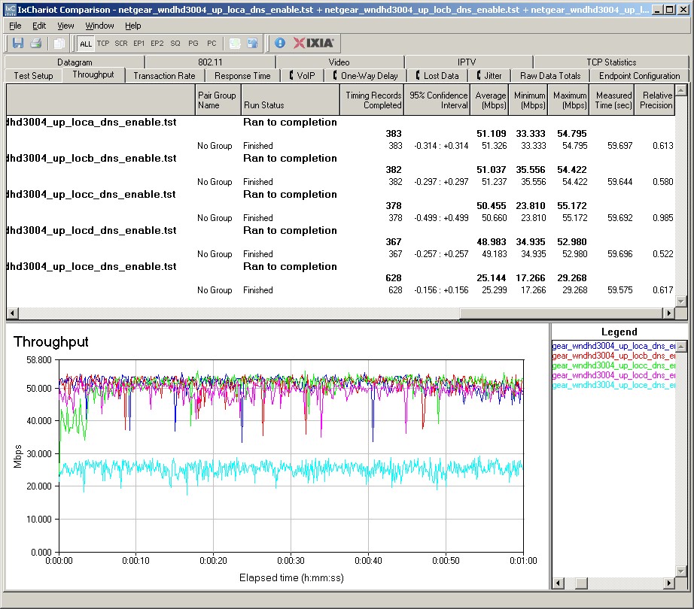Select the up_locc_dns_enable.tst row
The width and height of the screenshot is (694, 609).
click(340, 195)
